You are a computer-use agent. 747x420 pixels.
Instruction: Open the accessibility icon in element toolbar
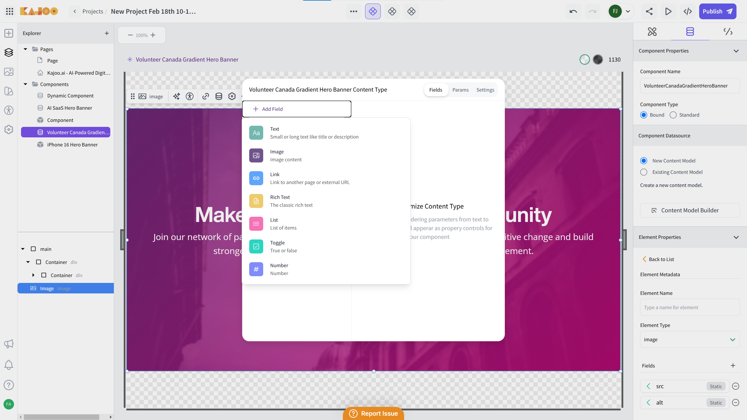(x=190, y=96)
